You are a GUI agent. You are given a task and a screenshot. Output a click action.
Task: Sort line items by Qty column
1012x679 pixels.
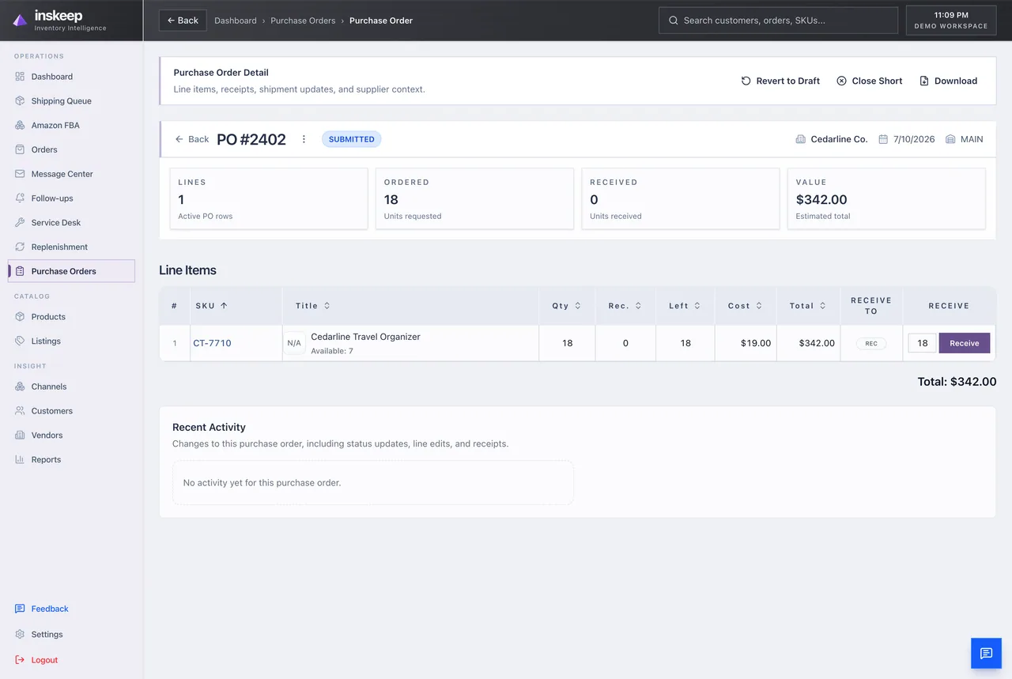(x=567, y=306)
